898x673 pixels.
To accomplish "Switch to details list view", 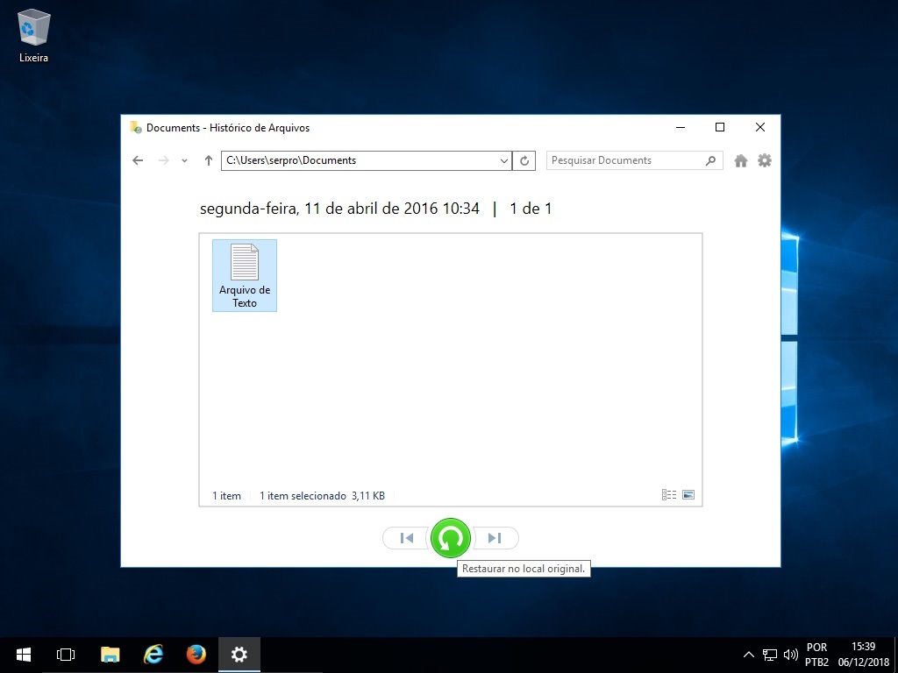I will 669,495.
